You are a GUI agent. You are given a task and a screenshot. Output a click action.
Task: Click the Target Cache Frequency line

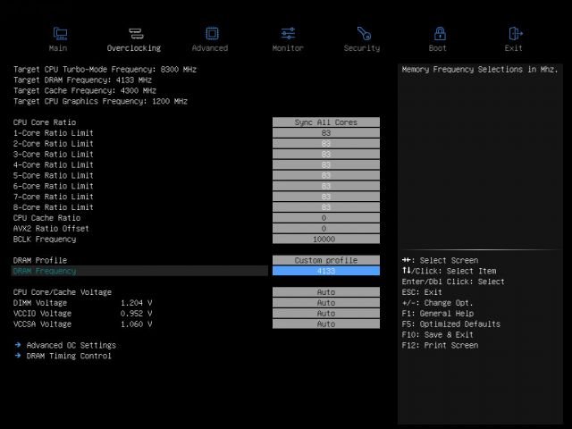(x=85, y=90)
